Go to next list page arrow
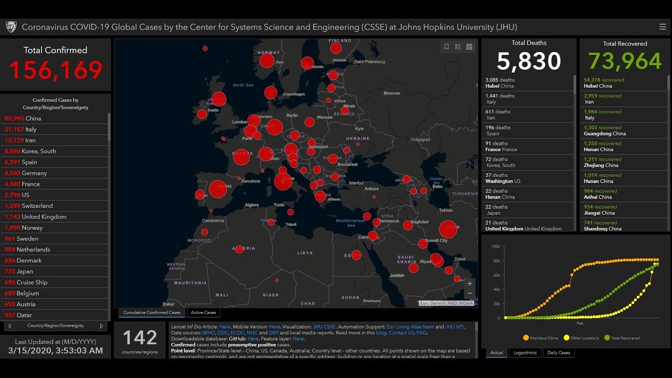This screenshot has width=672, height=378. tap(101, 326)
